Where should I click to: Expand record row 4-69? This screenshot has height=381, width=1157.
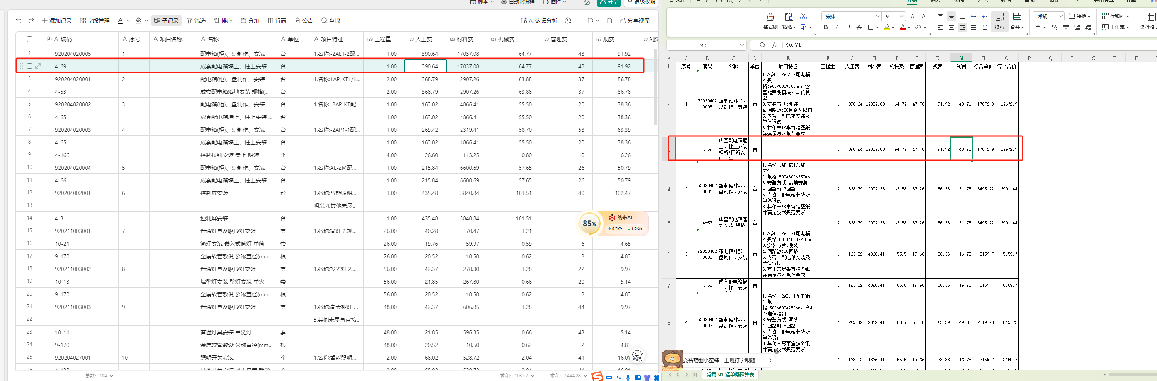click(x=38, y=66)
